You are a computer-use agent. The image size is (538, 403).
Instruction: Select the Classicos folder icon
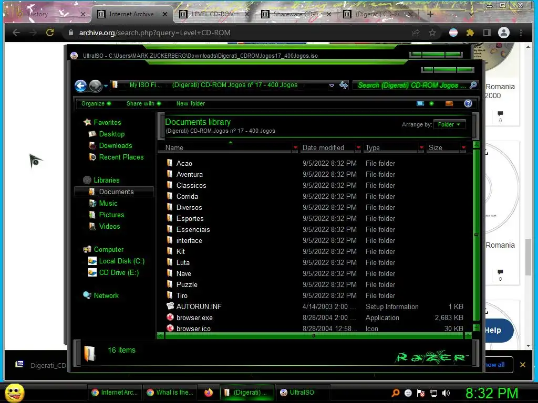pos(170,185)
